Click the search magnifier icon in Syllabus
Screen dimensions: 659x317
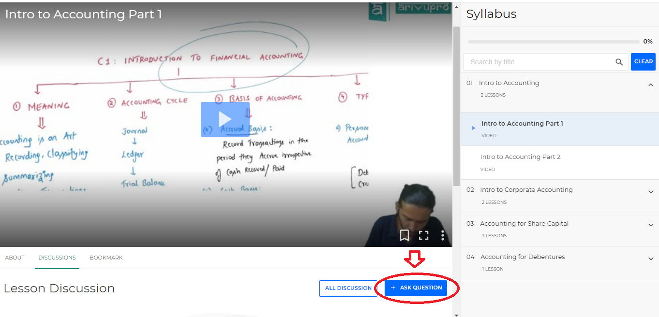point(619,62)
